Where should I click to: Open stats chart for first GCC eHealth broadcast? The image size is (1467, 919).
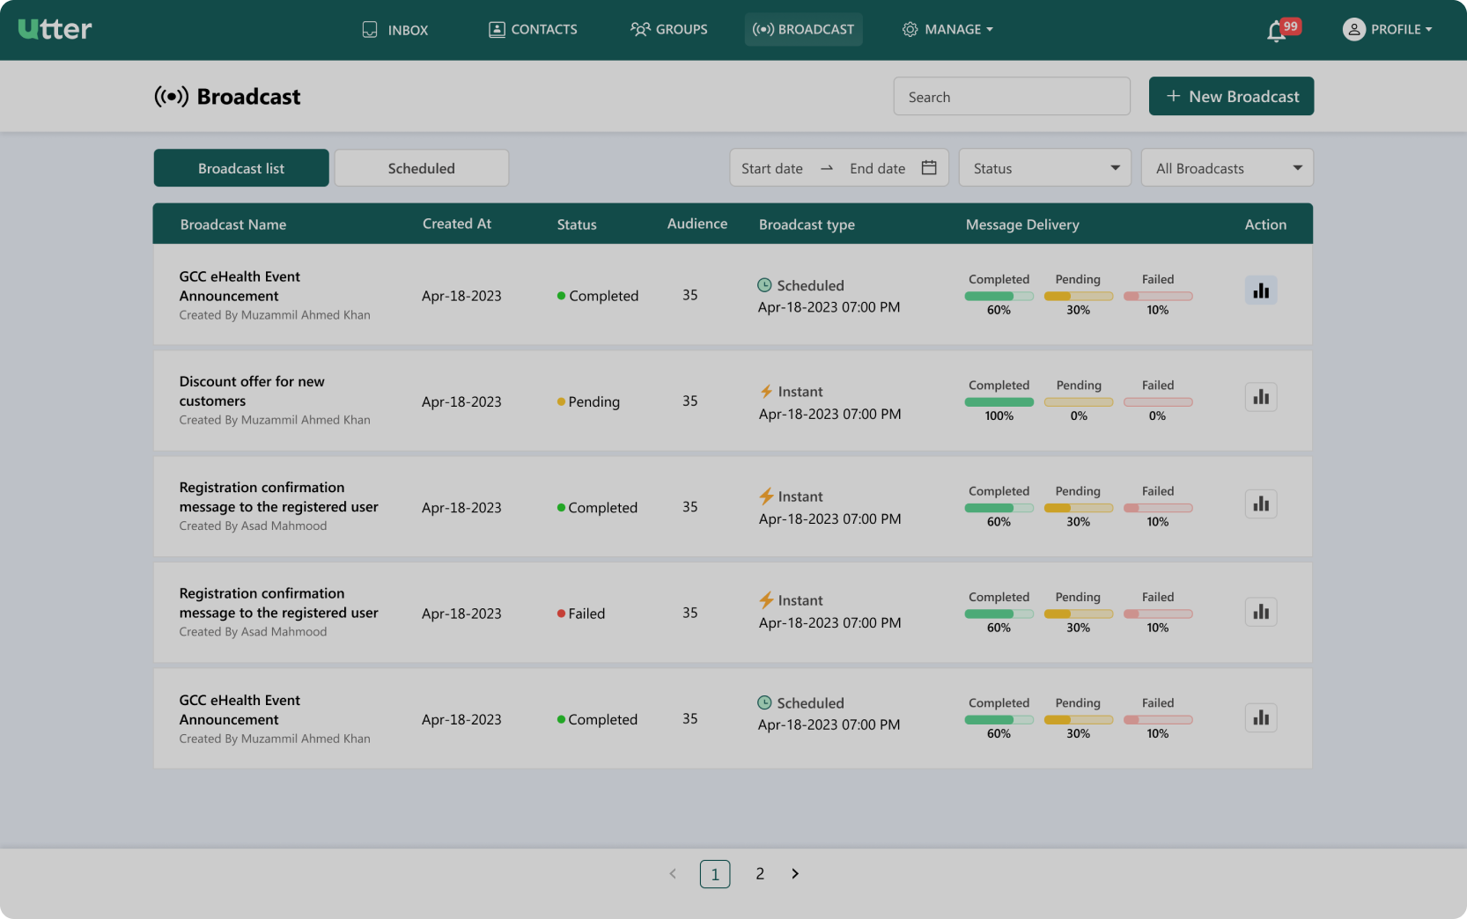click(1261, 290)
